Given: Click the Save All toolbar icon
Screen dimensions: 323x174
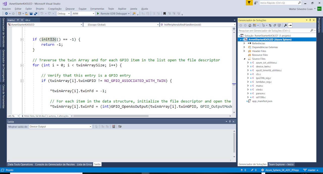Looking at the screenshot, I should pyautogui.click(x=35, y=14).
